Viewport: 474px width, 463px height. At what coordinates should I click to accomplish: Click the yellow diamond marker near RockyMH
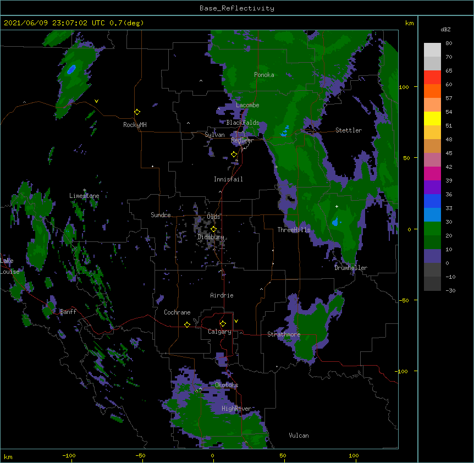click(x=137, y=112)
